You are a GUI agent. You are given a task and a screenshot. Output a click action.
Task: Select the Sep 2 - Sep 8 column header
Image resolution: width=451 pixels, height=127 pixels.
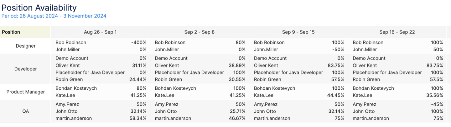(x=199, y=32)
